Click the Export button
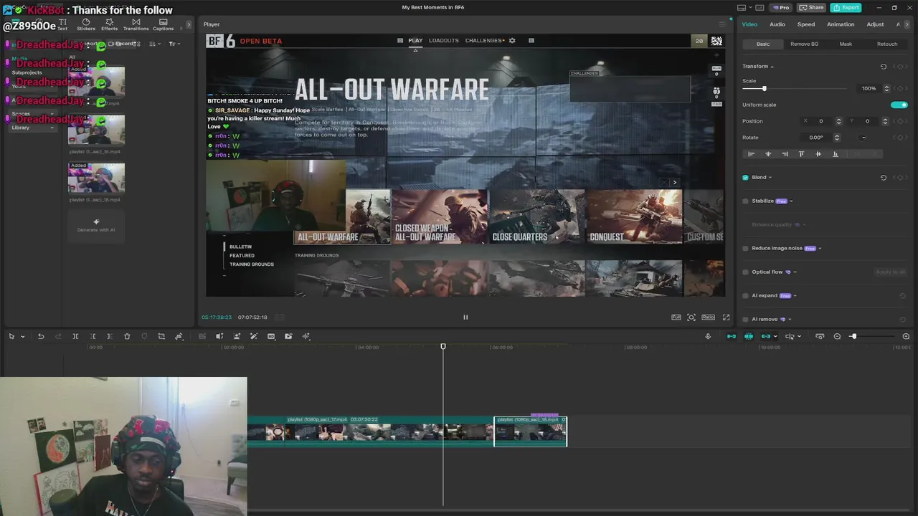The image size is (918, 516). (846, 7)
